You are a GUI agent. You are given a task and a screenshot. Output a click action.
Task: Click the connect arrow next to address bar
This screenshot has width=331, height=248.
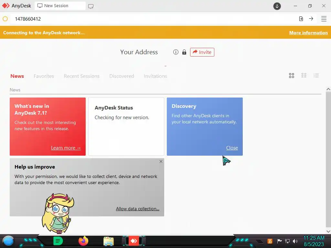[311, 19]
